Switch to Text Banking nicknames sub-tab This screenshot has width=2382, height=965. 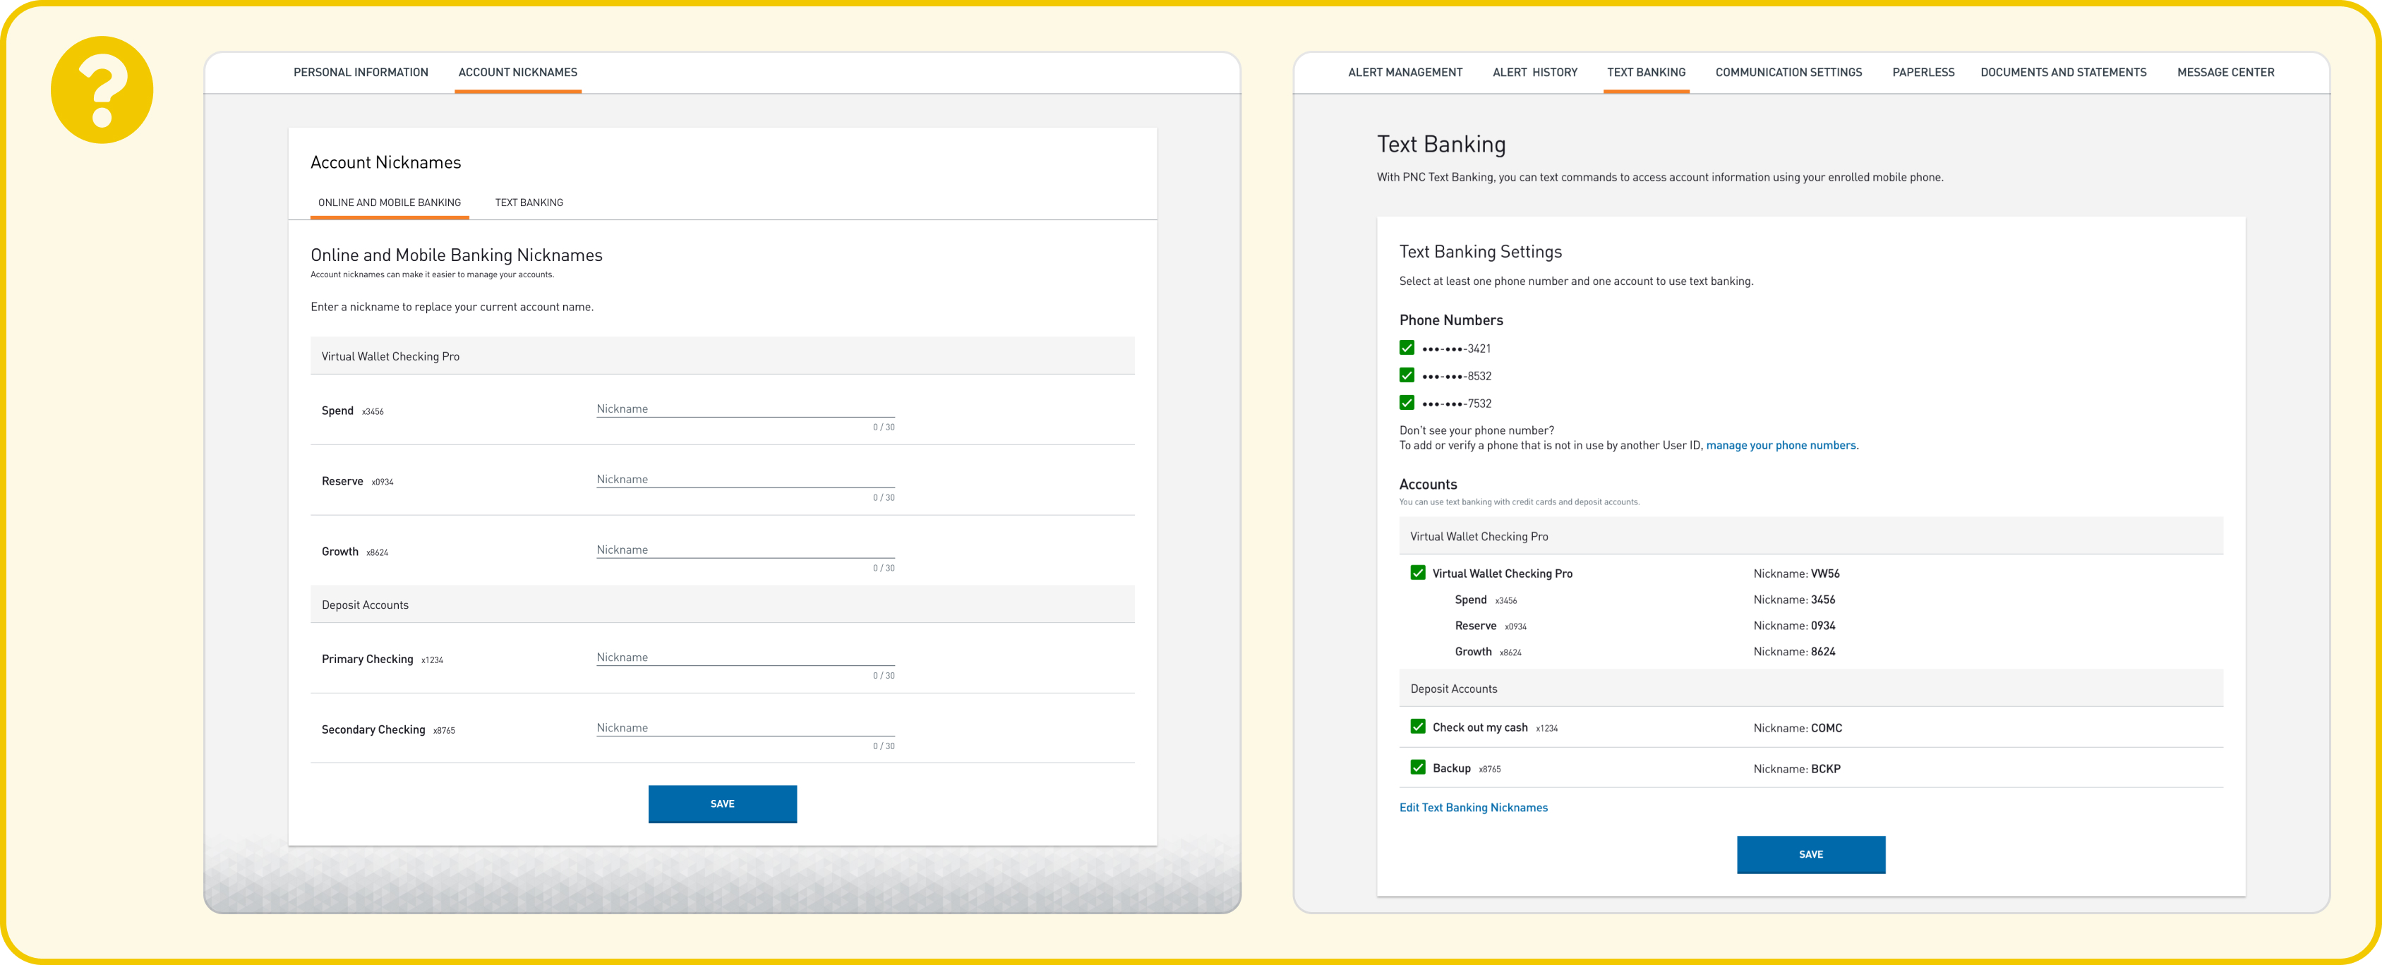tap(529, 202)
